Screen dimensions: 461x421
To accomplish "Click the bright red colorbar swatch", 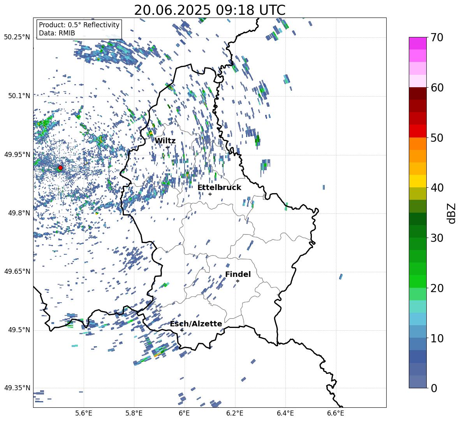I will tap(417, 131).
